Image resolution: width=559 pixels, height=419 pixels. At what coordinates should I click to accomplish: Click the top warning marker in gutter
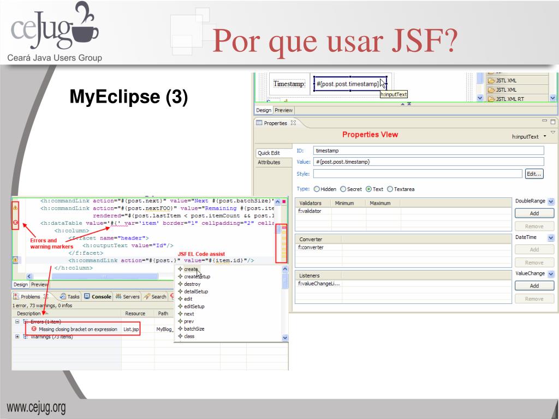15,208
